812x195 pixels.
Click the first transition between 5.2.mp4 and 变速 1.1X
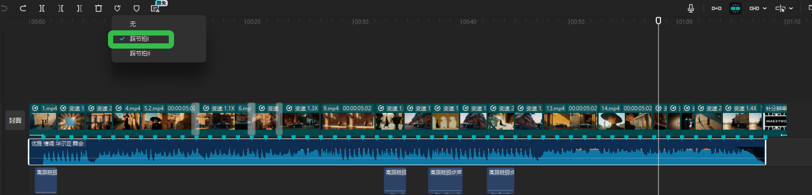[196, 119]
